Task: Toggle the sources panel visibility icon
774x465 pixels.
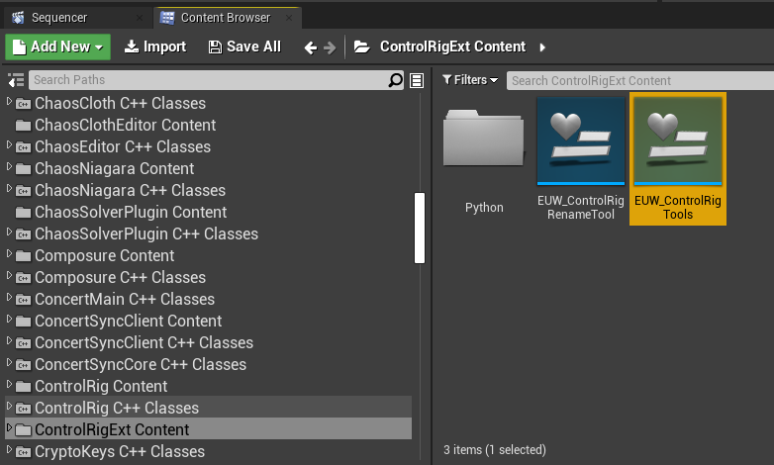Action: 16,80
